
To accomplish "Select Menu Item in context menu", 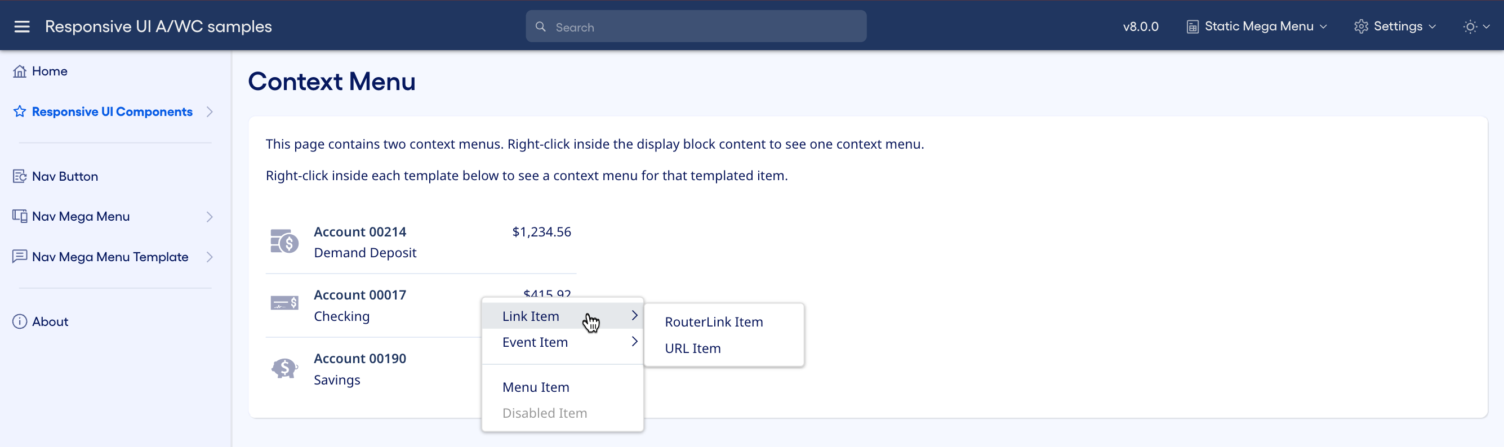I will tap(535, 387).
